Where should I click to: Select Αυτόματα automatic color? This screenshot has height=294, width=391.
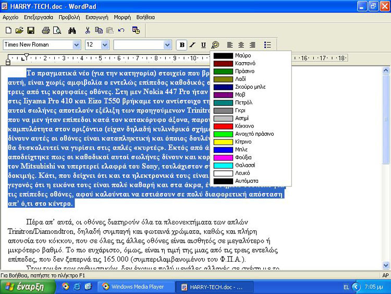251,181
